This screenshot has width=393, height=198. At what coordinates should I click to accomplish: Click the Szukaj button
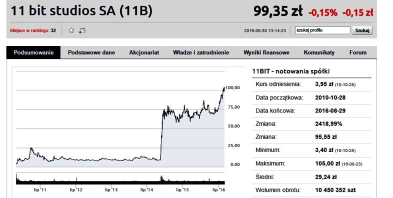[x=362, y=30]
